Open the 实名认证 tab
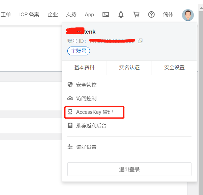The height and width of the screenshot is (195, 203). point(129,68)
